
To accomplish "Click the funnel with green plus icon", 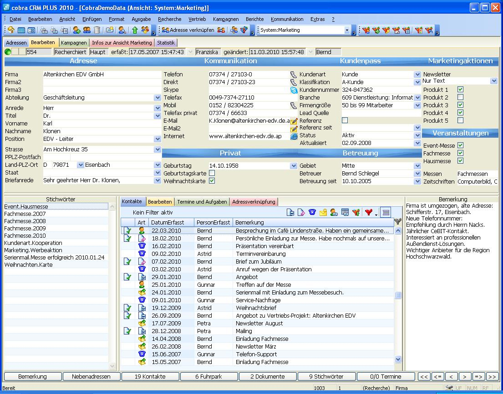I will [376, 30].
